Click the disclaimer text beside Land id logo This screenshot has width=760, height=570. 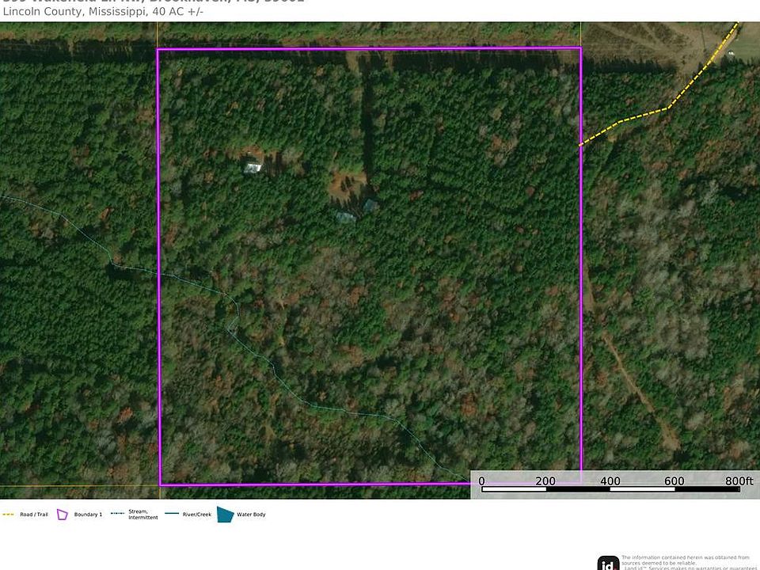[689, 561]
